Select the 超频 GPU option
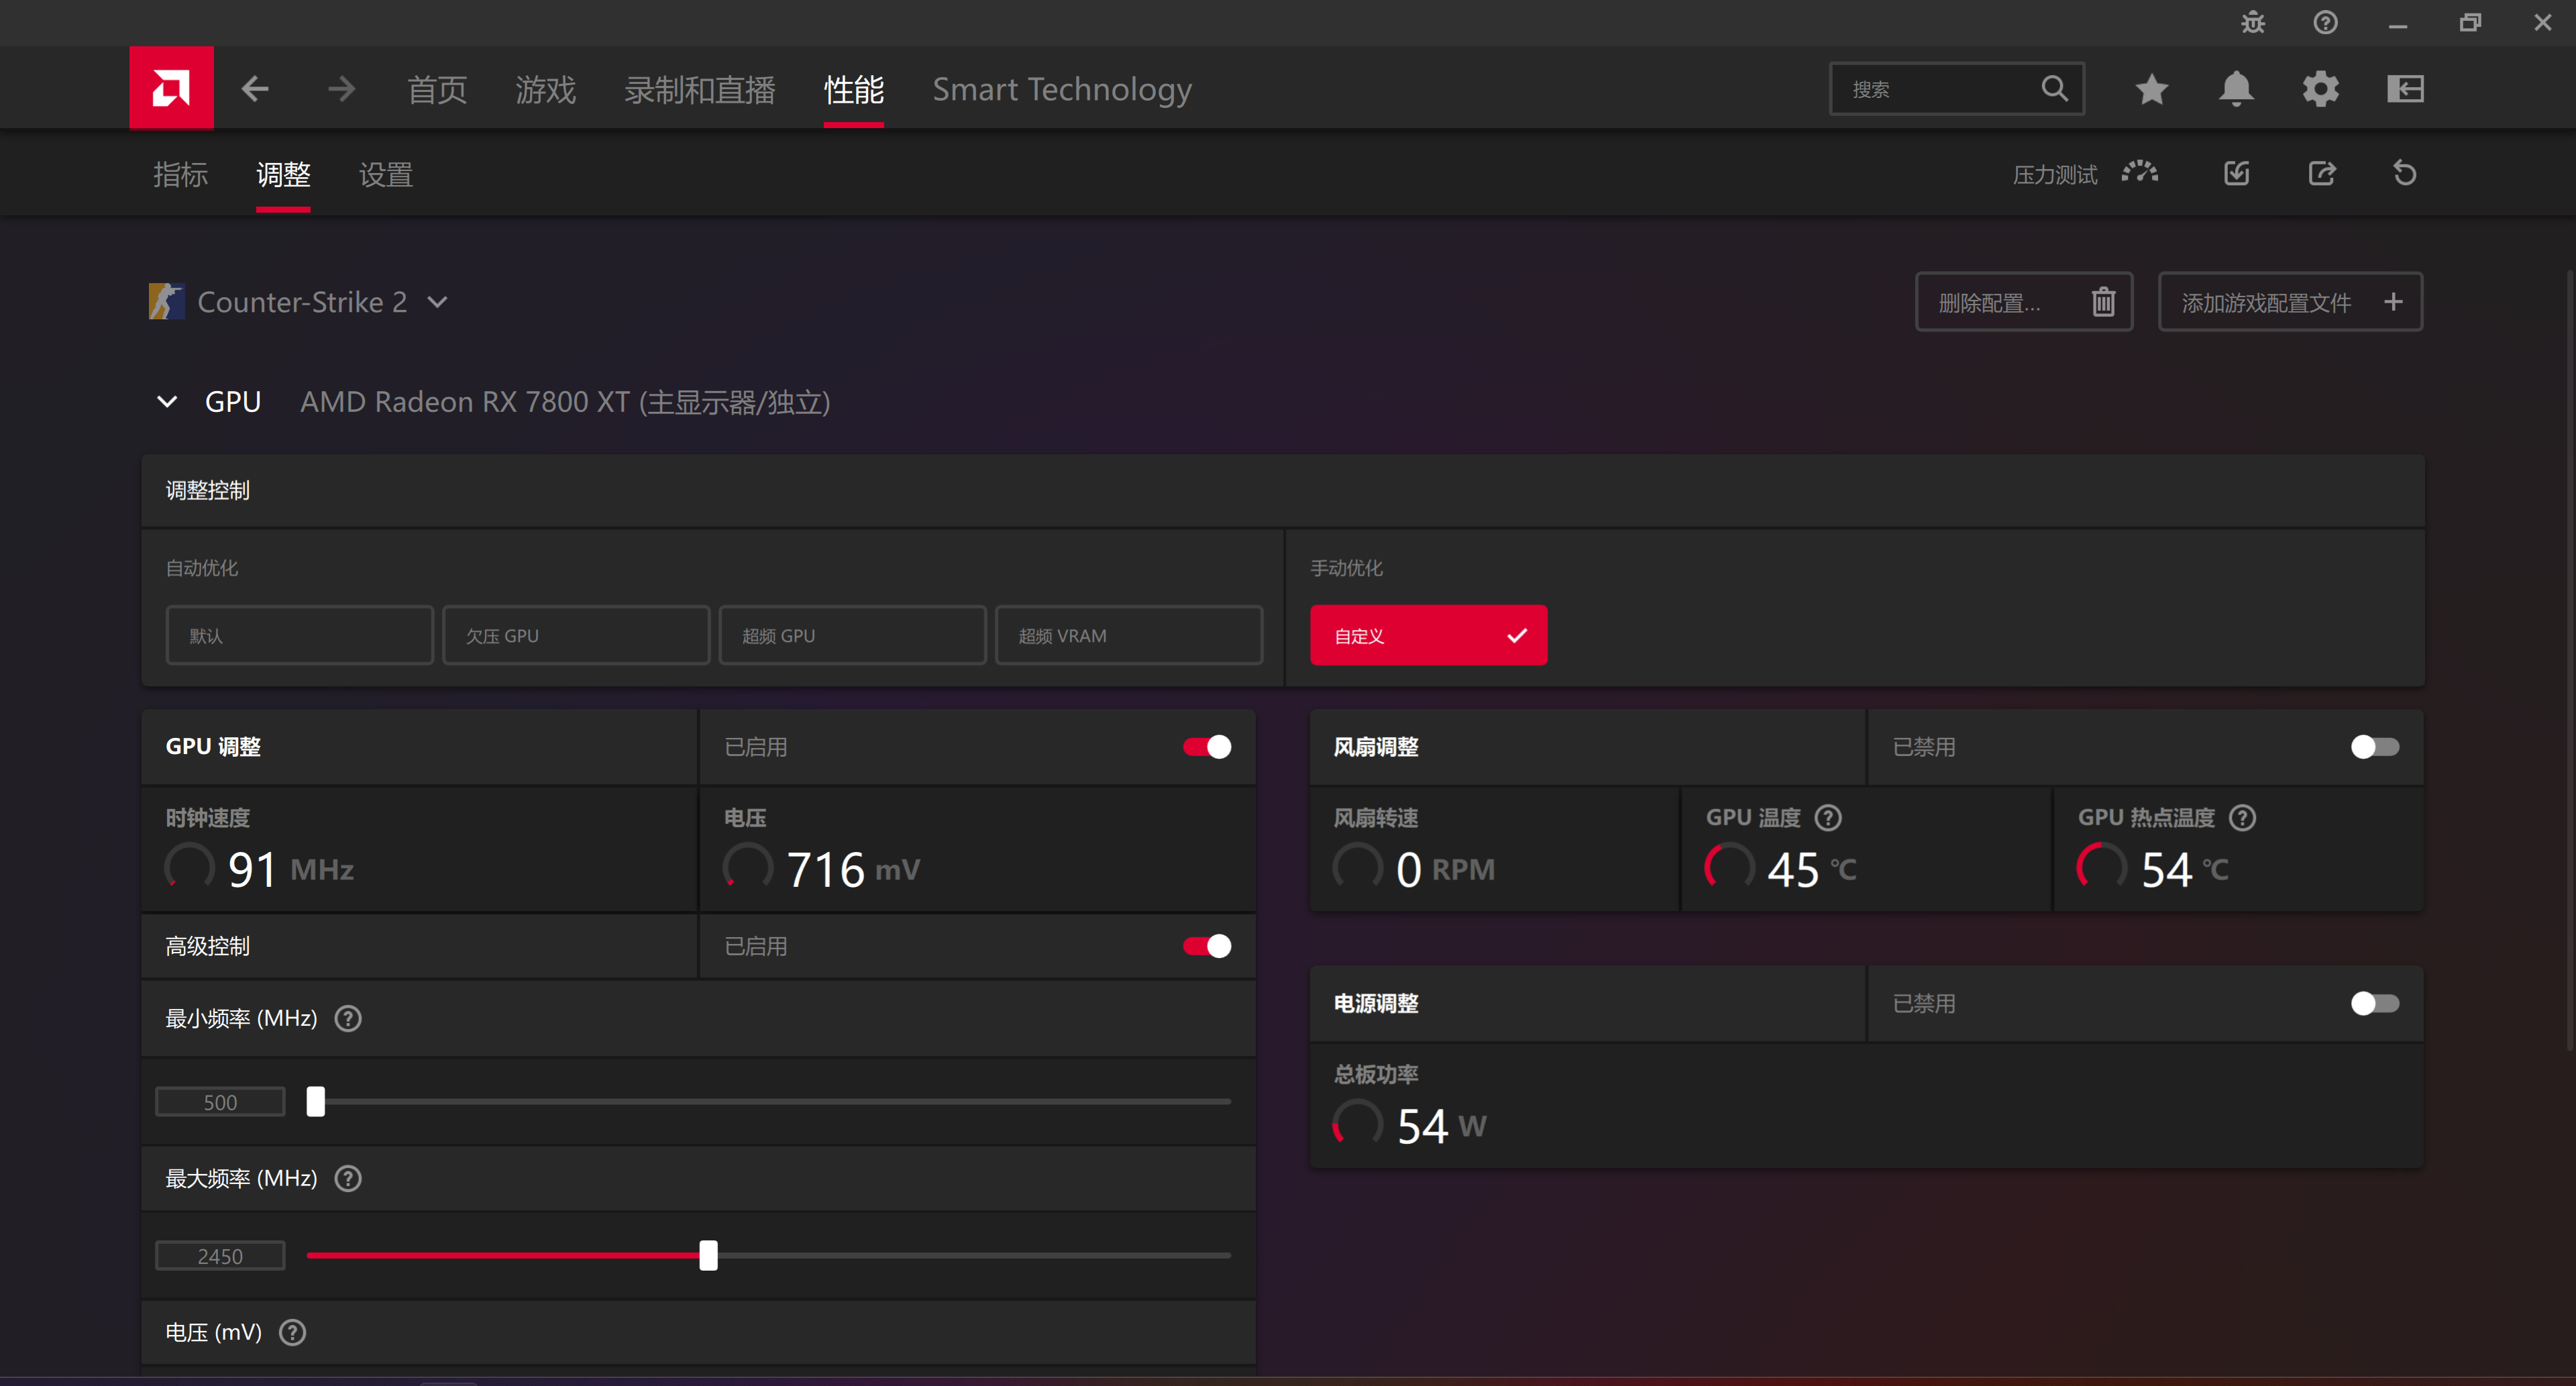Viewport: 2576px width, 1386px height. pyautogui.click(x=852, y=635)
